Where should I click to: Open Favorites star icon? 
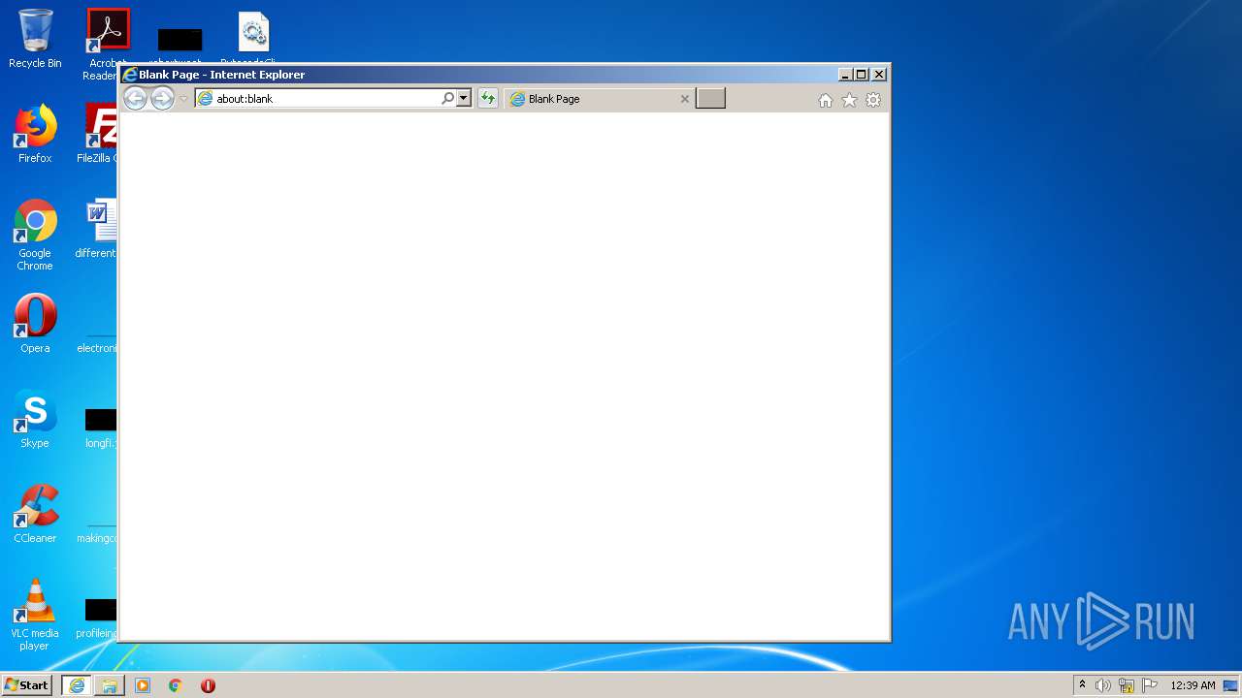pos(849,100)
